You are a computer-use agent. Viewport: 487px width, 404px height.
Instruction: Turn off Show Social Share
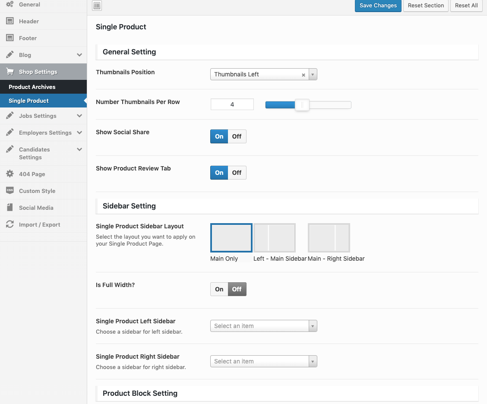point(237,136)
